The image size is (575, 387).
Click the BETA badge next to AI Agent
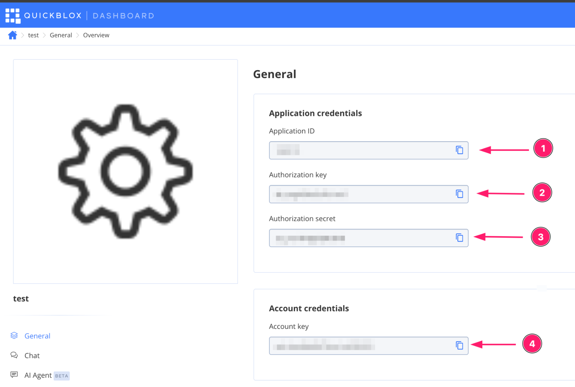click(x=62, y=376)
